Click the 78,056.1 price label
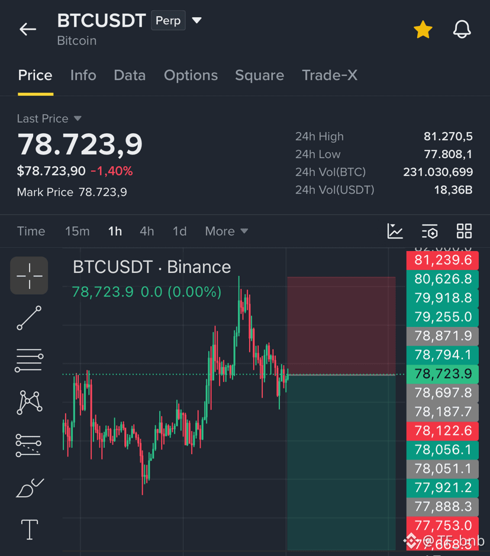 (443, 449)
